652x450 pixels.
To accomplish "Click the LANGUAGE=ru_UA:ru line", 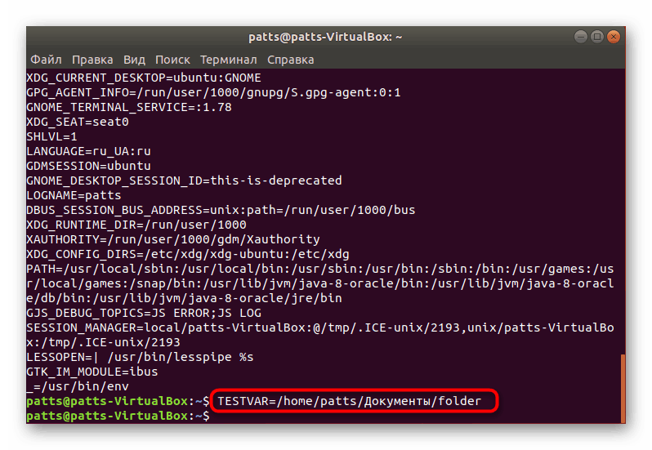I will pos(88,151).
